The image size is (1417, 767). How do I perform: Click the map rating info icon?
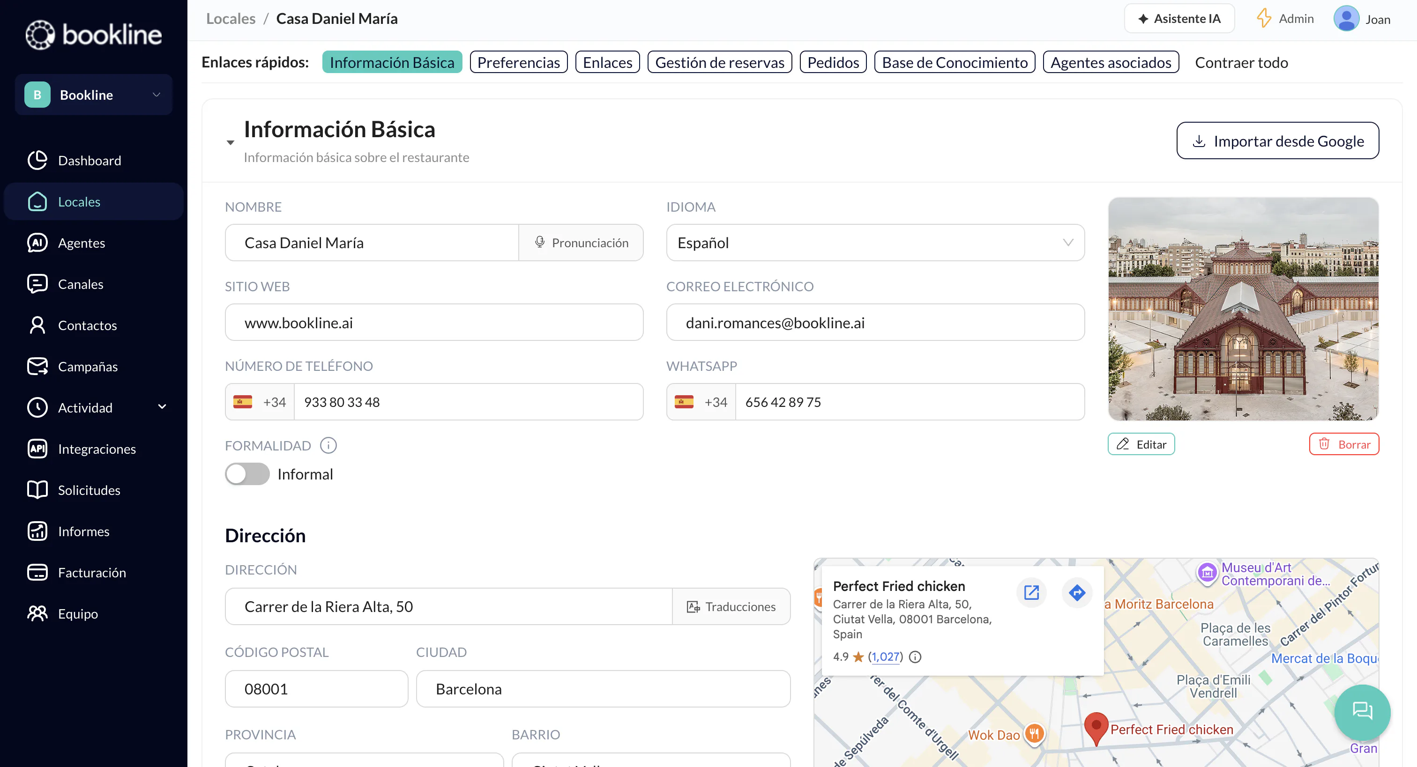click(x=915, y=656)
